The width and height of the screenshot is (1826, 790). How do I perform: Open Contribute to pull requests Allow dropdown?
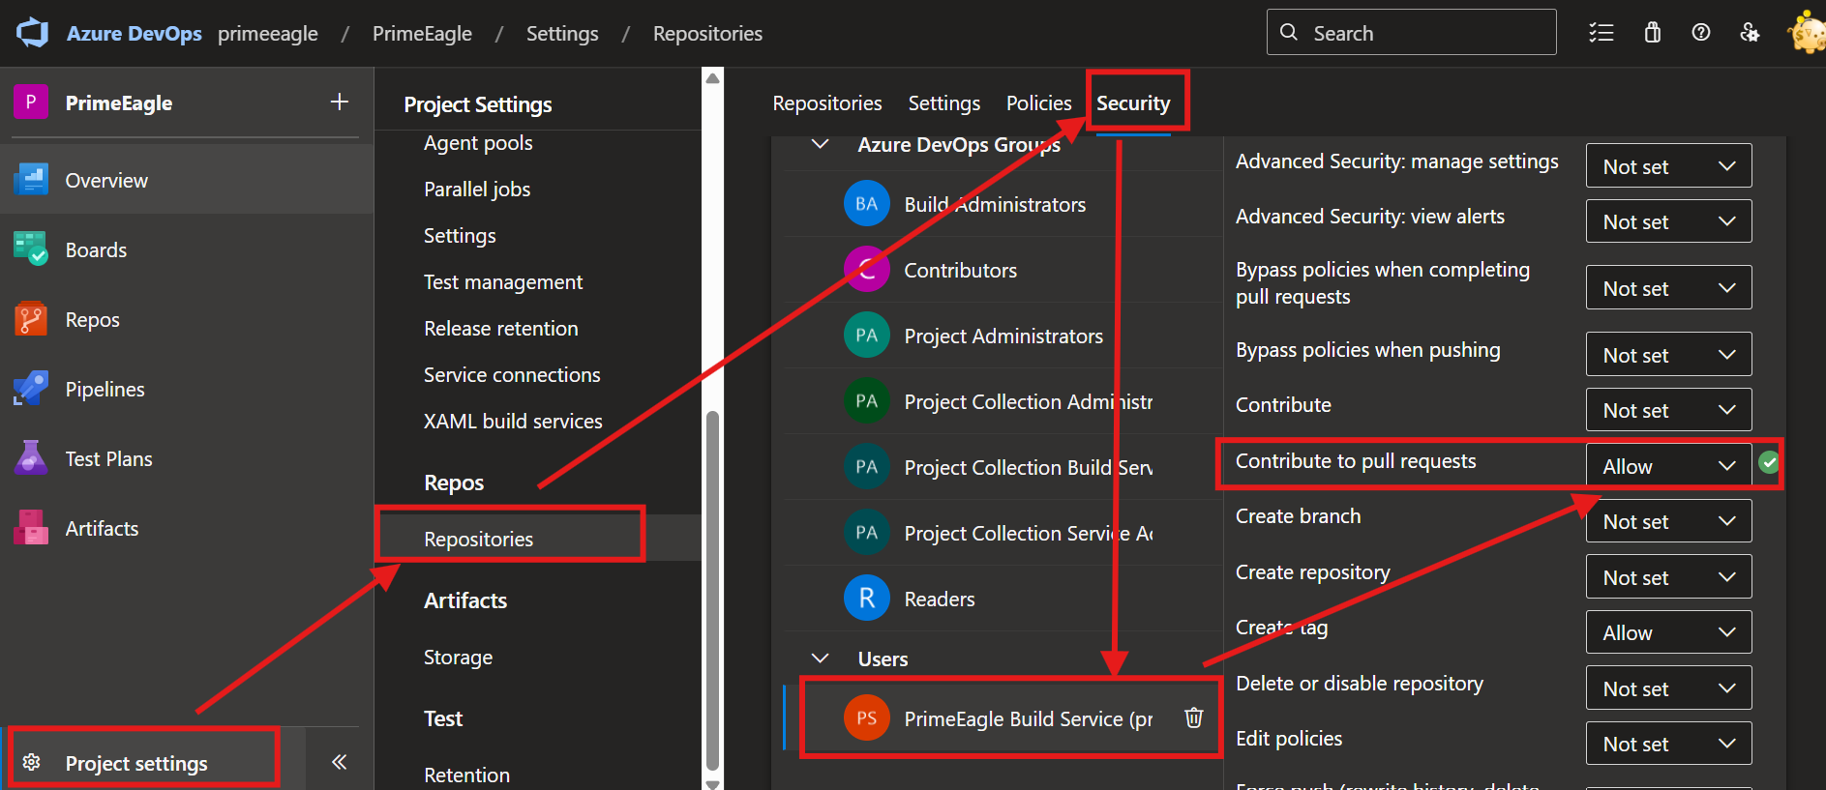tap(1668, 465)
